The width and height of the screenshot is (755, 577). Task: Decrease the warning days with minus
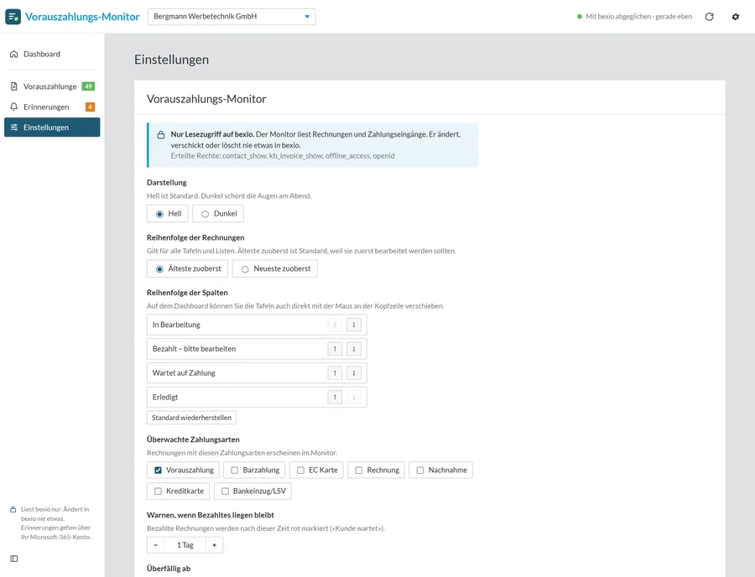(x=155, y=545)
